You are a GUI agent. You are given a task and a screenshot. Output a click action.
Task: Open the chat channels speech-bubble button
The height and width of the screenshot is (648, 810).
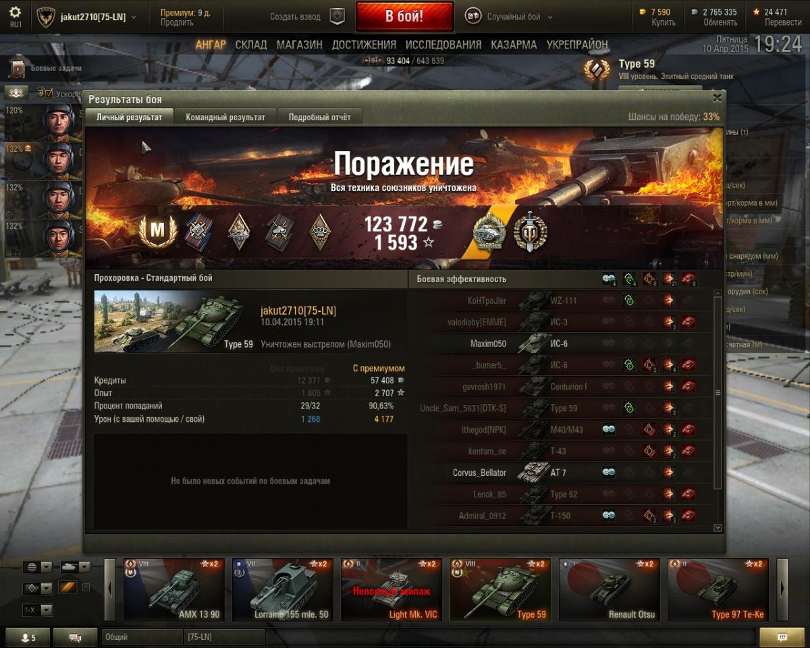(x=75, y=637)
